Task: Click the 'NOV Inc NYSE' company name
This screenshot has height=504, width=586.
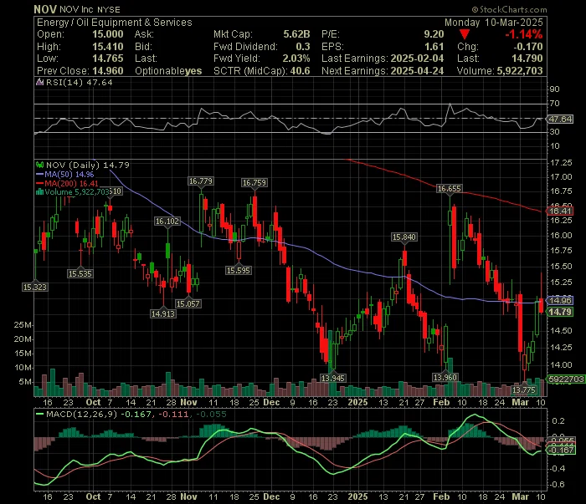Action: click(90, 9)
